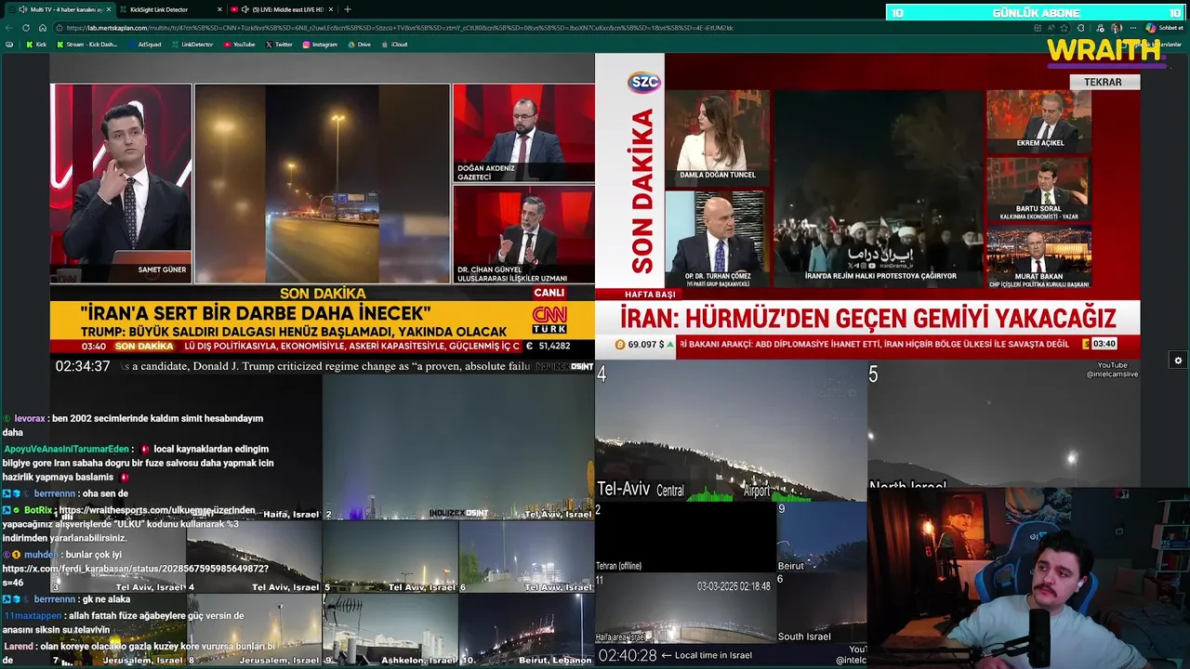Open the browser three-dot settings menu
This screenshot has height=669, width=1190.
point(1133,28)
